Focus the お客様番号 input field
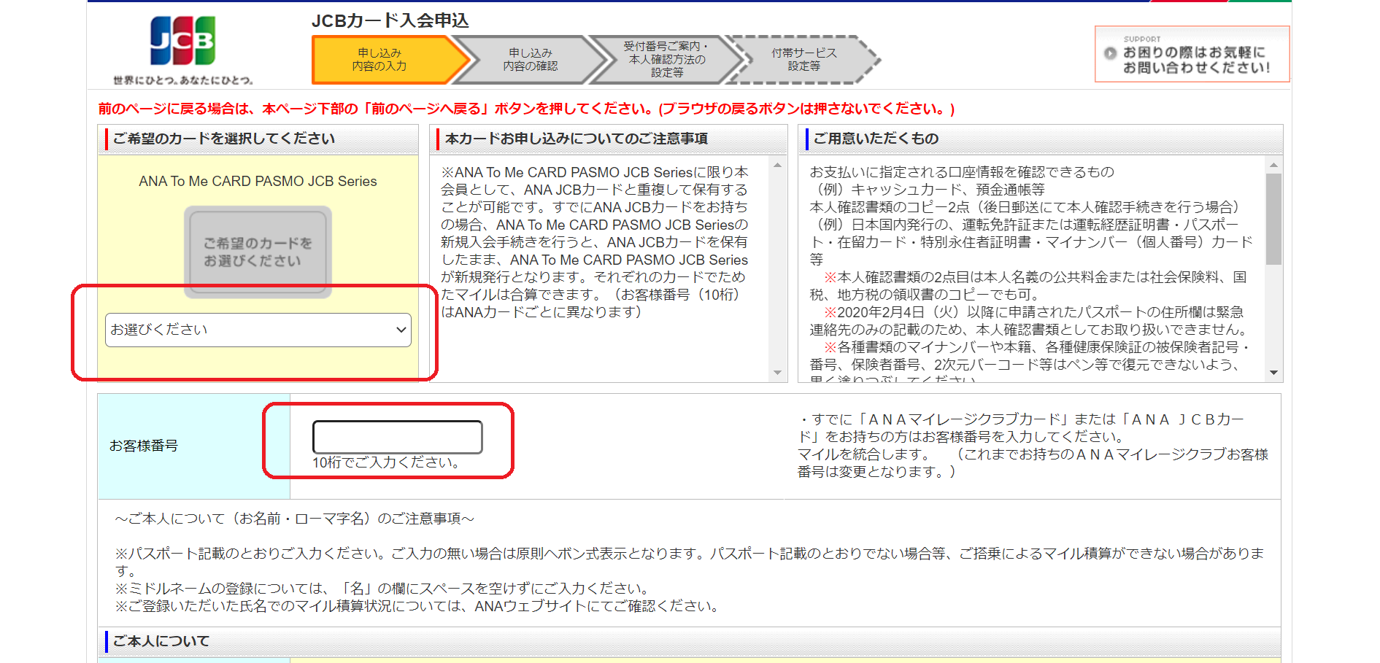Image resolution: width=1380 pixels, height=663 pixels. pos(398,437)
